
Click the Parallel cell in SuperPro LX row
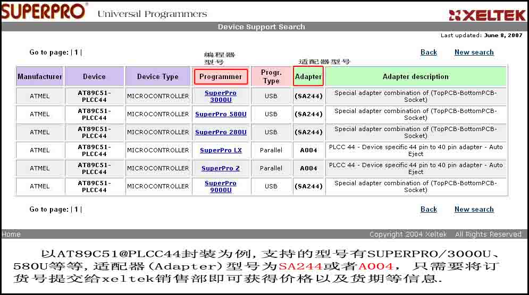pyautogui.click(x=271, y=150)
